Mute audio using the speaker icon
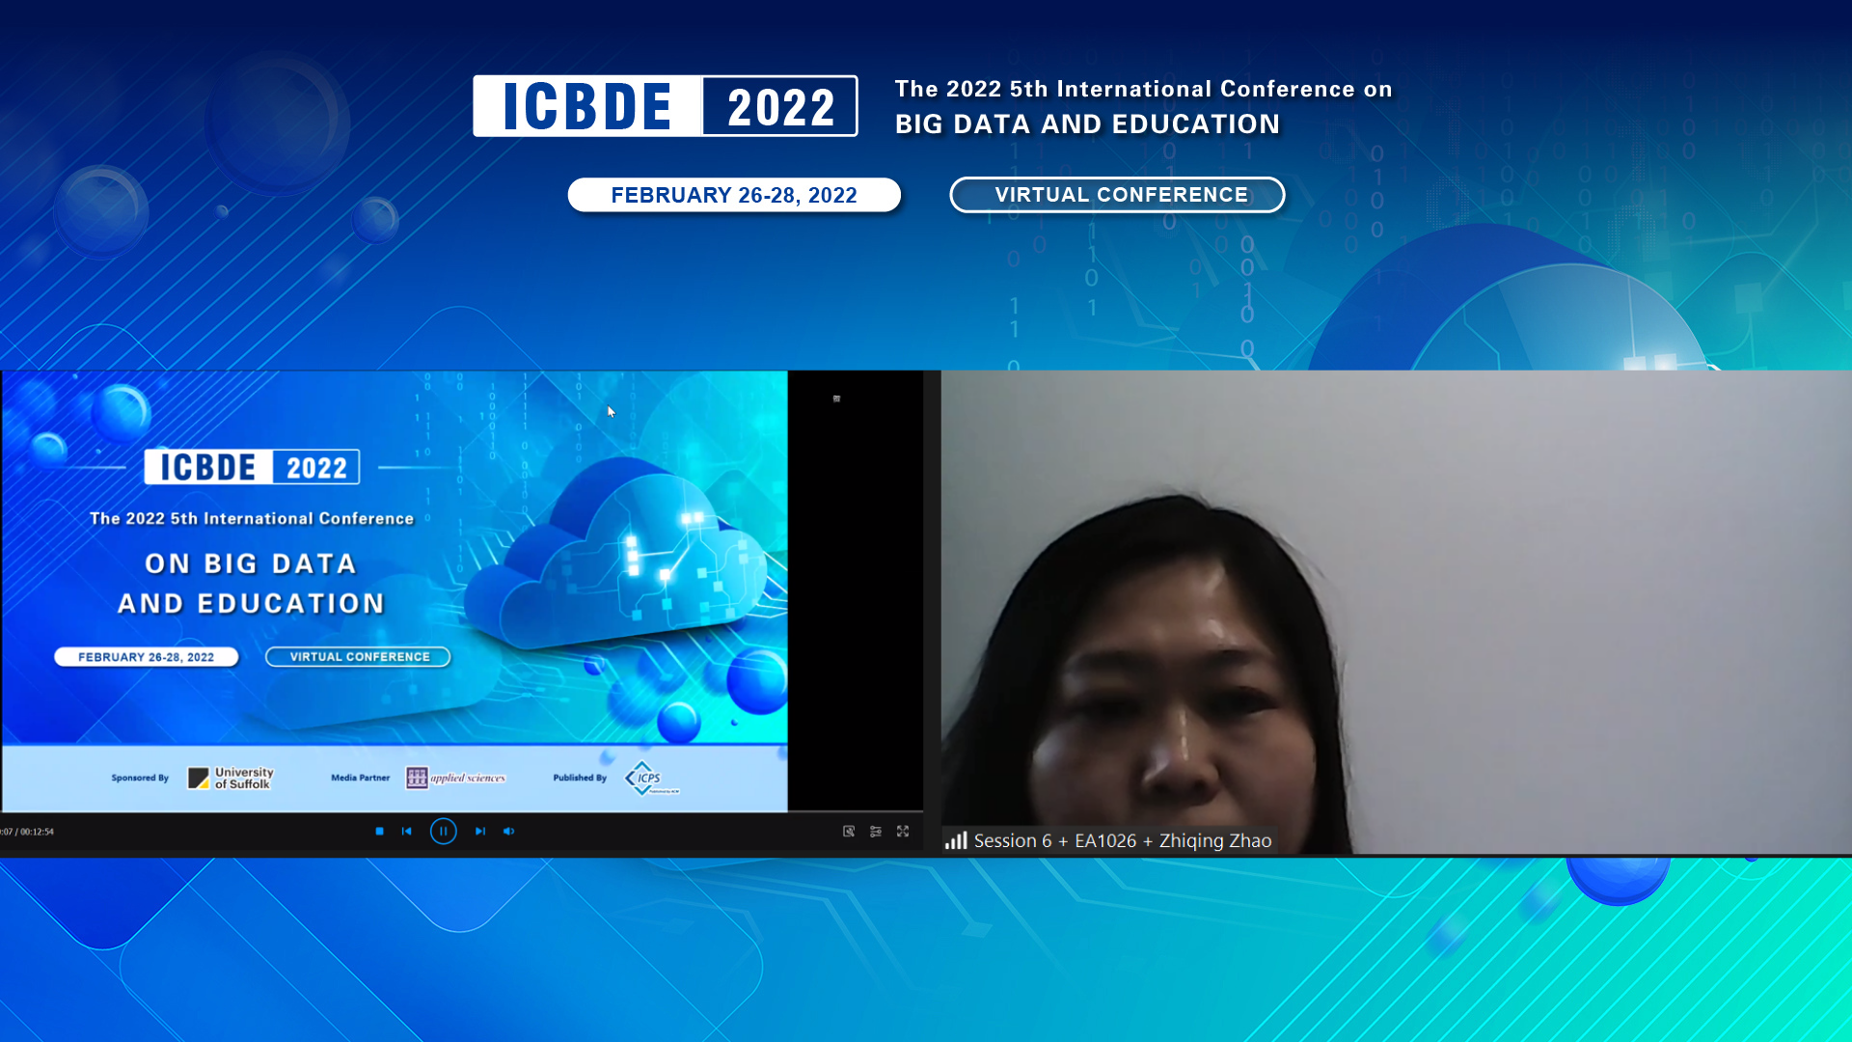 pyautogui.click(x=508, y=831)
